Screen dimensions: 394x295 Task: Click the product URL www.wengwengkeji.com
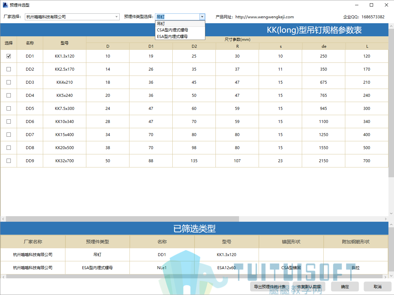[x=265, y=17]
